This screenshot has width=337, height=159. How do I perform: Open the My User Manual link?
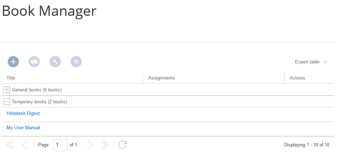pyautogui.click(x=23, y=128)
